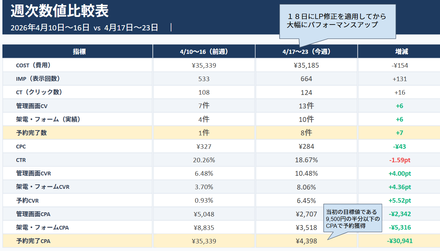
Task: Click the +4.00pt change cell
Action: click(x=400, y=174)
